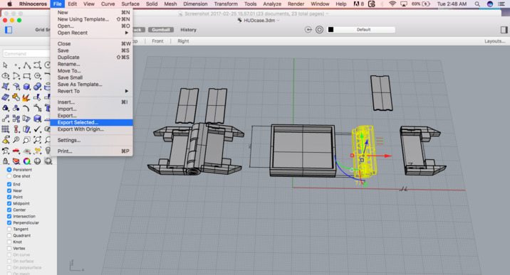Viewport: 510px width, 275px height.
Task: Click the Explode tool
Action: click(27, 97)
